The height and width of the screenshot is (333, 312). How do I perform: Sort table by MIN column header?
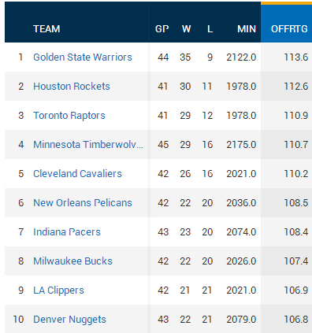point(247,29)
